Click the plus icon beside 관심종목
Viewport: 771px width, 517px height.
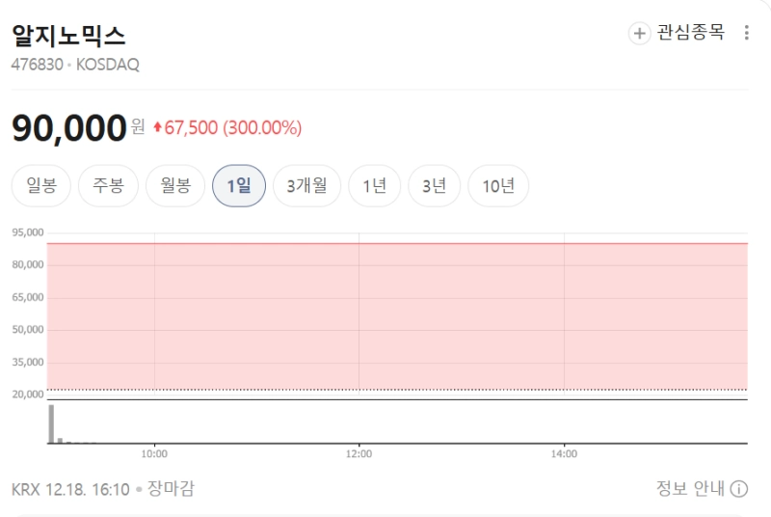coord(639,34)
